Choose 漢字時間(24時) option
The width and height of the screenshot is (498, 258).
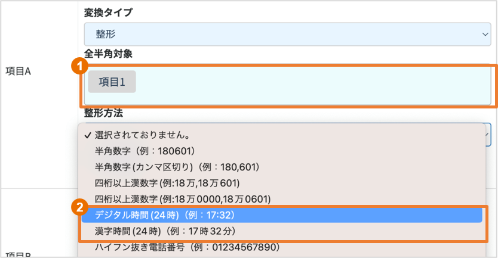[169, 231]
